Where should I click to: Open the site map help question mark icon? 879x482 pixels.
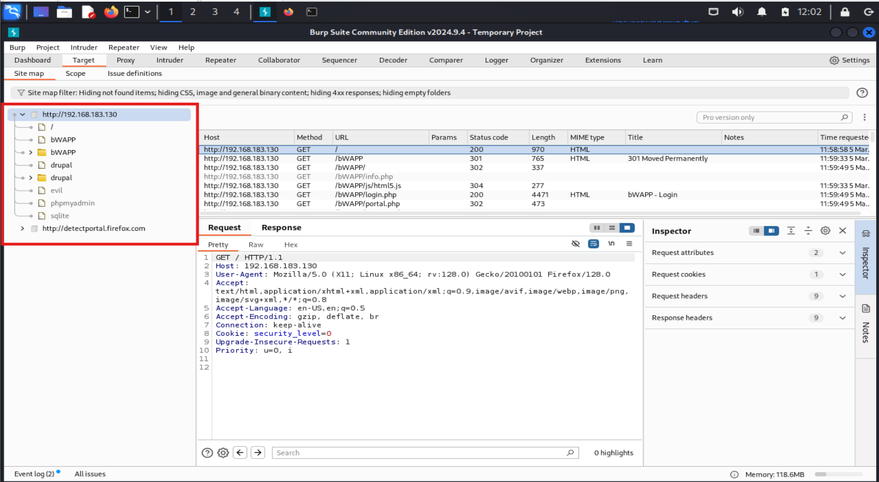[862, 93]
